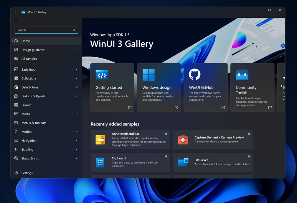Expand the Menus & toolbars chevron
Viewport: 297px width, 203px height.
[77, 123]
